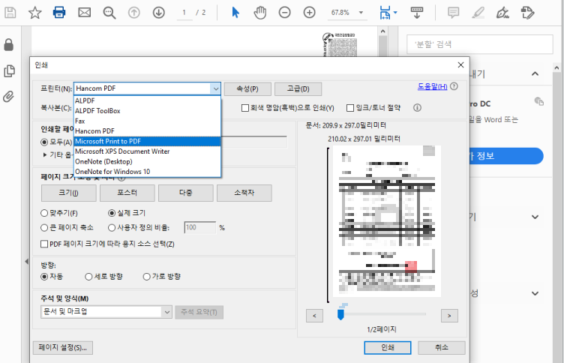Show page thumbnails side panel icon
The image size is (564, 363).
point(9,70)
